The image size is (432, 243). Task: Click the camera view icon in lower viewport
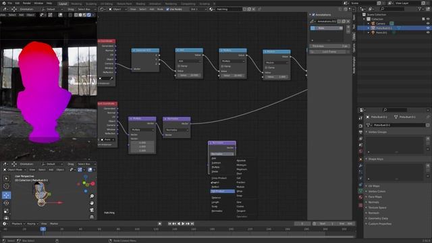point(92,210)
